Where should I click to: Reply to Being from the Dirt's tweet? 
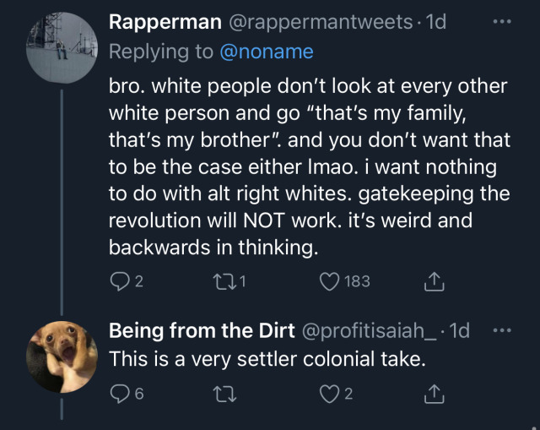(119, 393)
